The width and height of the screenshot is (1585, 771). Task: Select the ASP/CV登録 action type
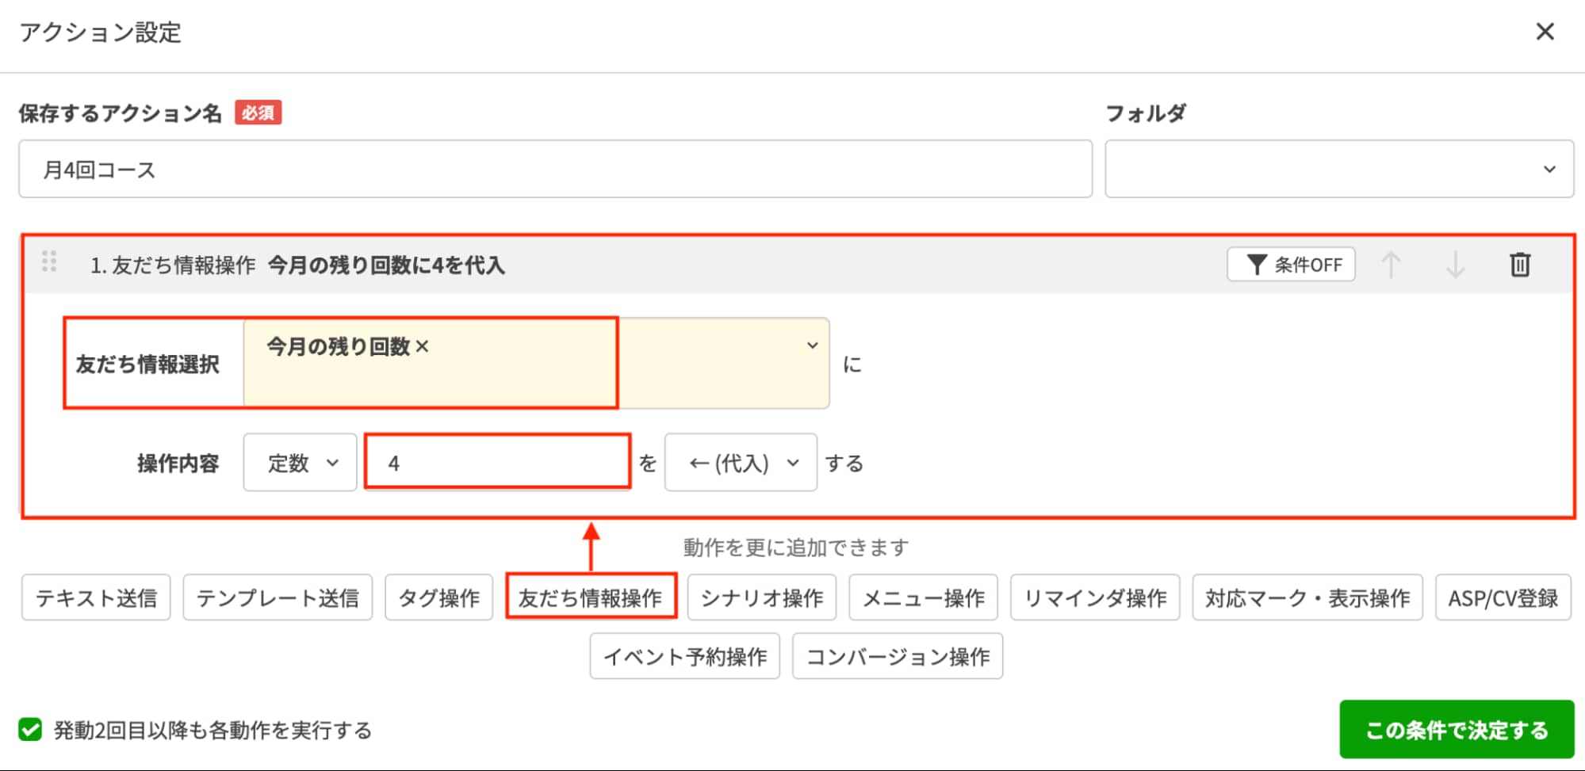click(x=1503, y=598)
